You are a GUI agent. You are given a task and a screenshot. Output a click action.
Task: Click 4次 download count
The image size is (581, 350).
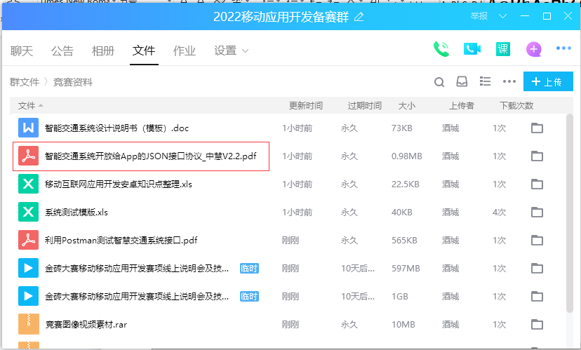click(499, 213)
